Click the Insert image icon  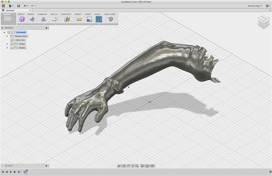[x=89, y=19]
